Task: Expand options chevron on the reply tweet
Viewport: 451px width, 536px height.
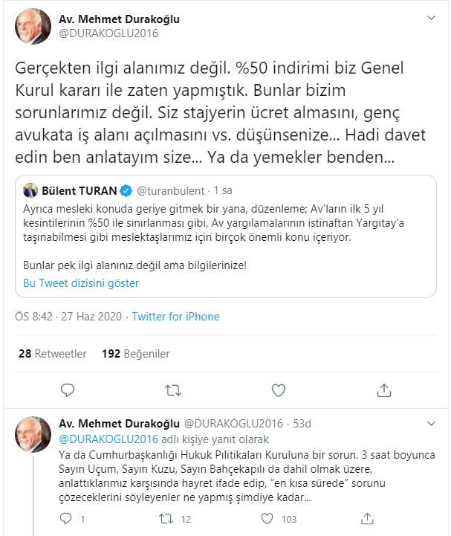Action: click(x=431, y=424)
